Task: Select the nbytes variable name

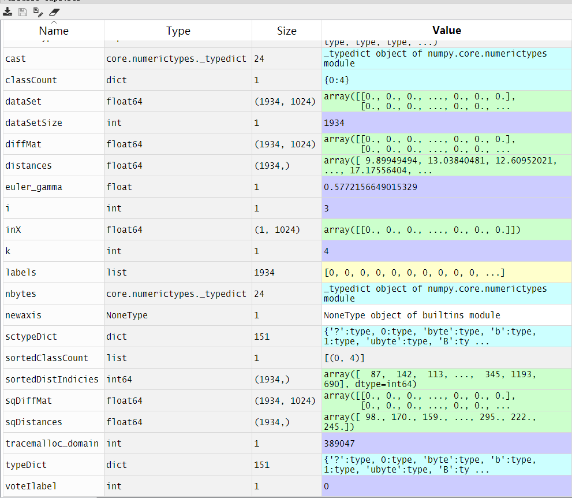Action: [x=21, y=294]
